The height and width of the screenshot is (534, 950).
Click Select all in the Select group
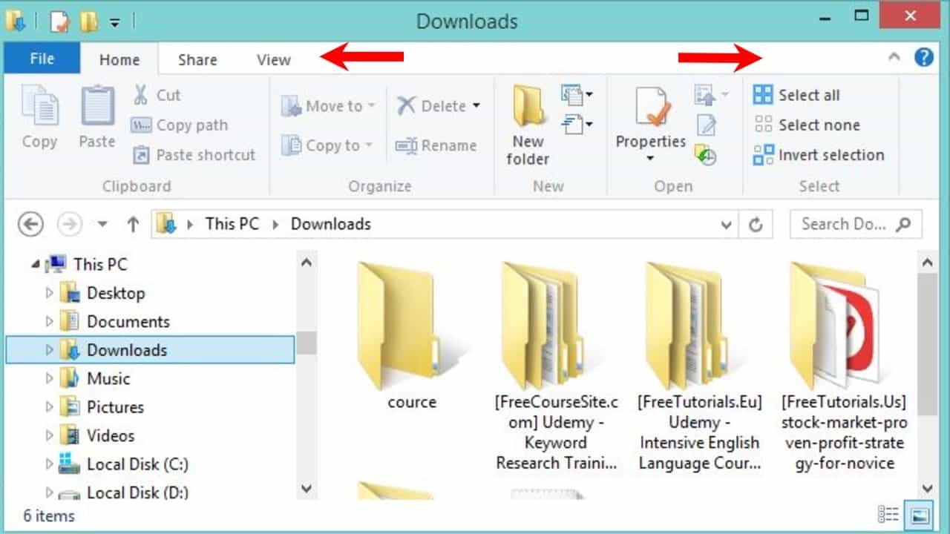tap(796, 95)
